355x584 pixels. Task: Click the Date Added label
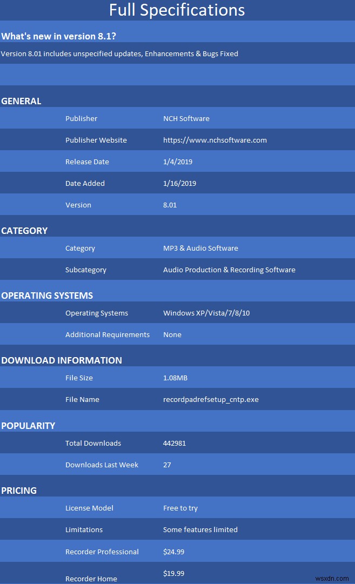[85, 183]
